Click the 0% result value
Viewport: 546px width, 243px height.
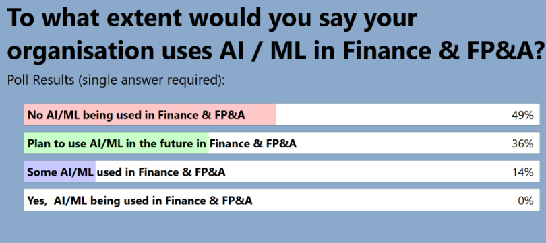[x=526, y=201]
